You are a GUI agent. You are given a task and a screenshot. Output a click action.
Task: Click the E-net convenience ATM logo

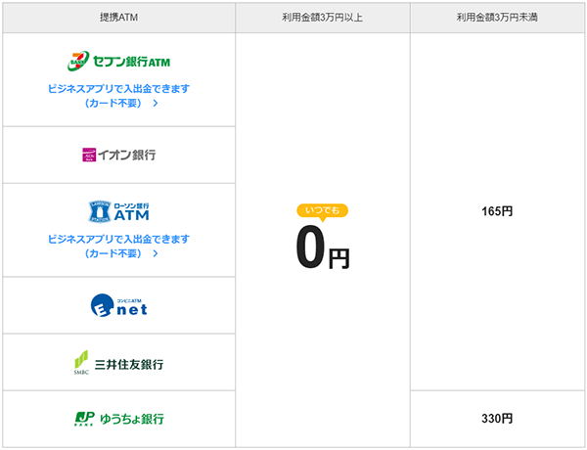point(118,305)
